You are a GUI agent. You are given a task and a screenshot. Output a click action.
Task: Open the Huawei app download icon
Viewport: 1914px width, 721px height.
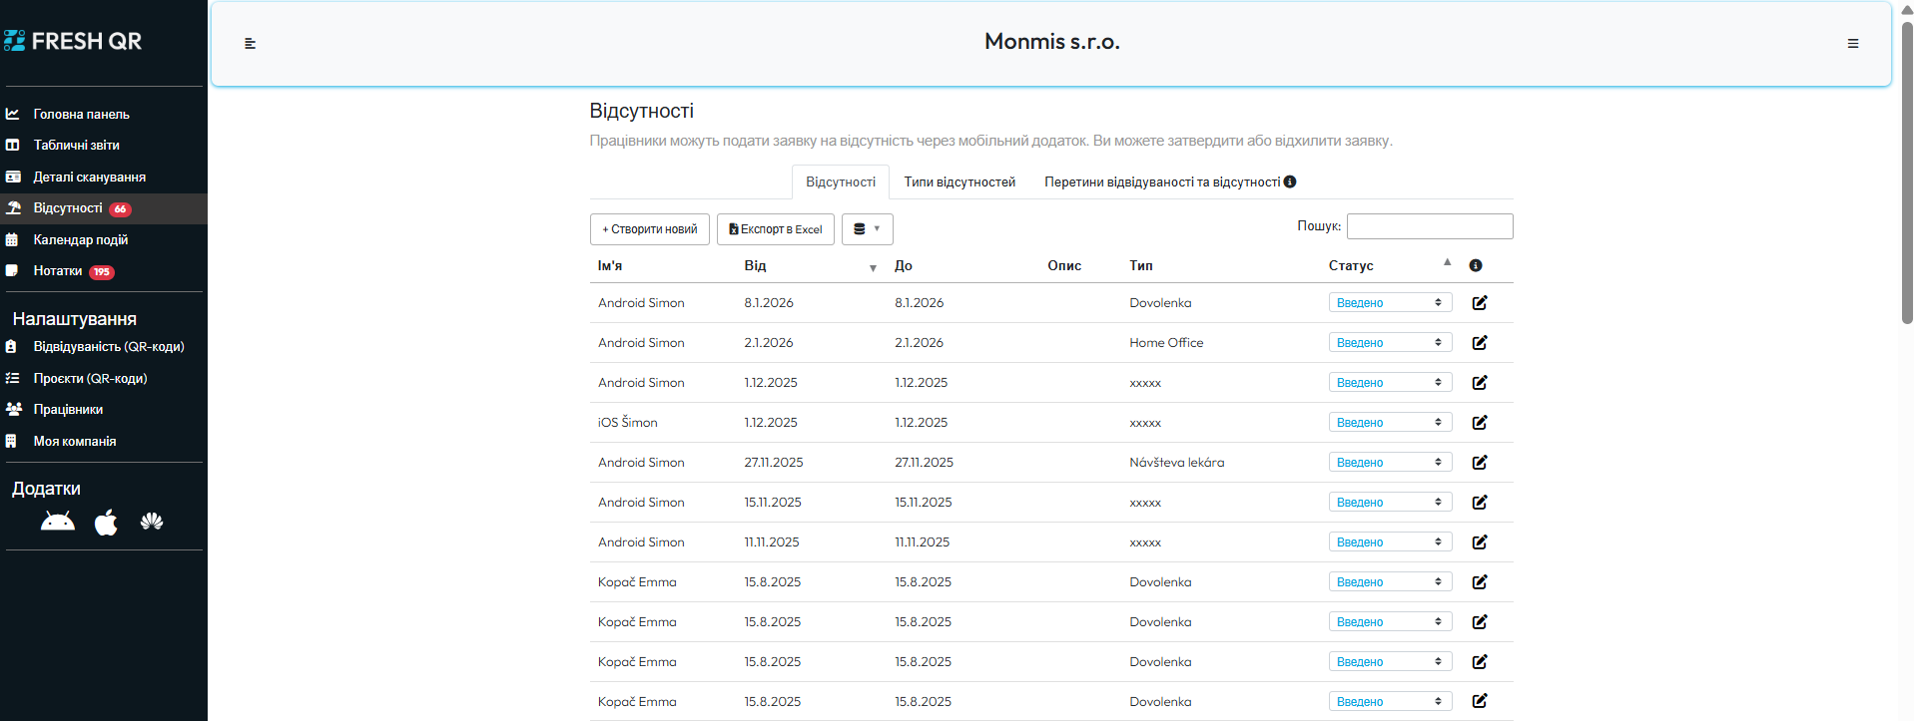pyautogui.click(x=152, y=522)
